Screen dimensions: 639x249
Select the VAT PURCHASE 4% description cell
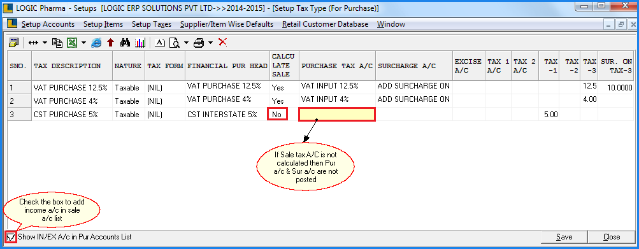coord(72,101)
